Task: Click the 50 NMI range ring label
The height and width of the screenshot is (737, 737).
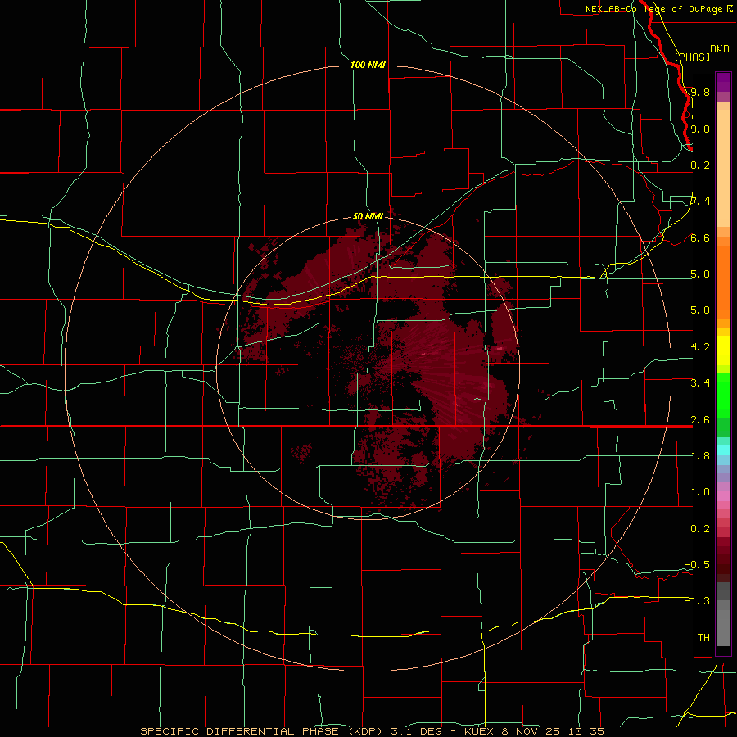Action: [x=368, y=217]
